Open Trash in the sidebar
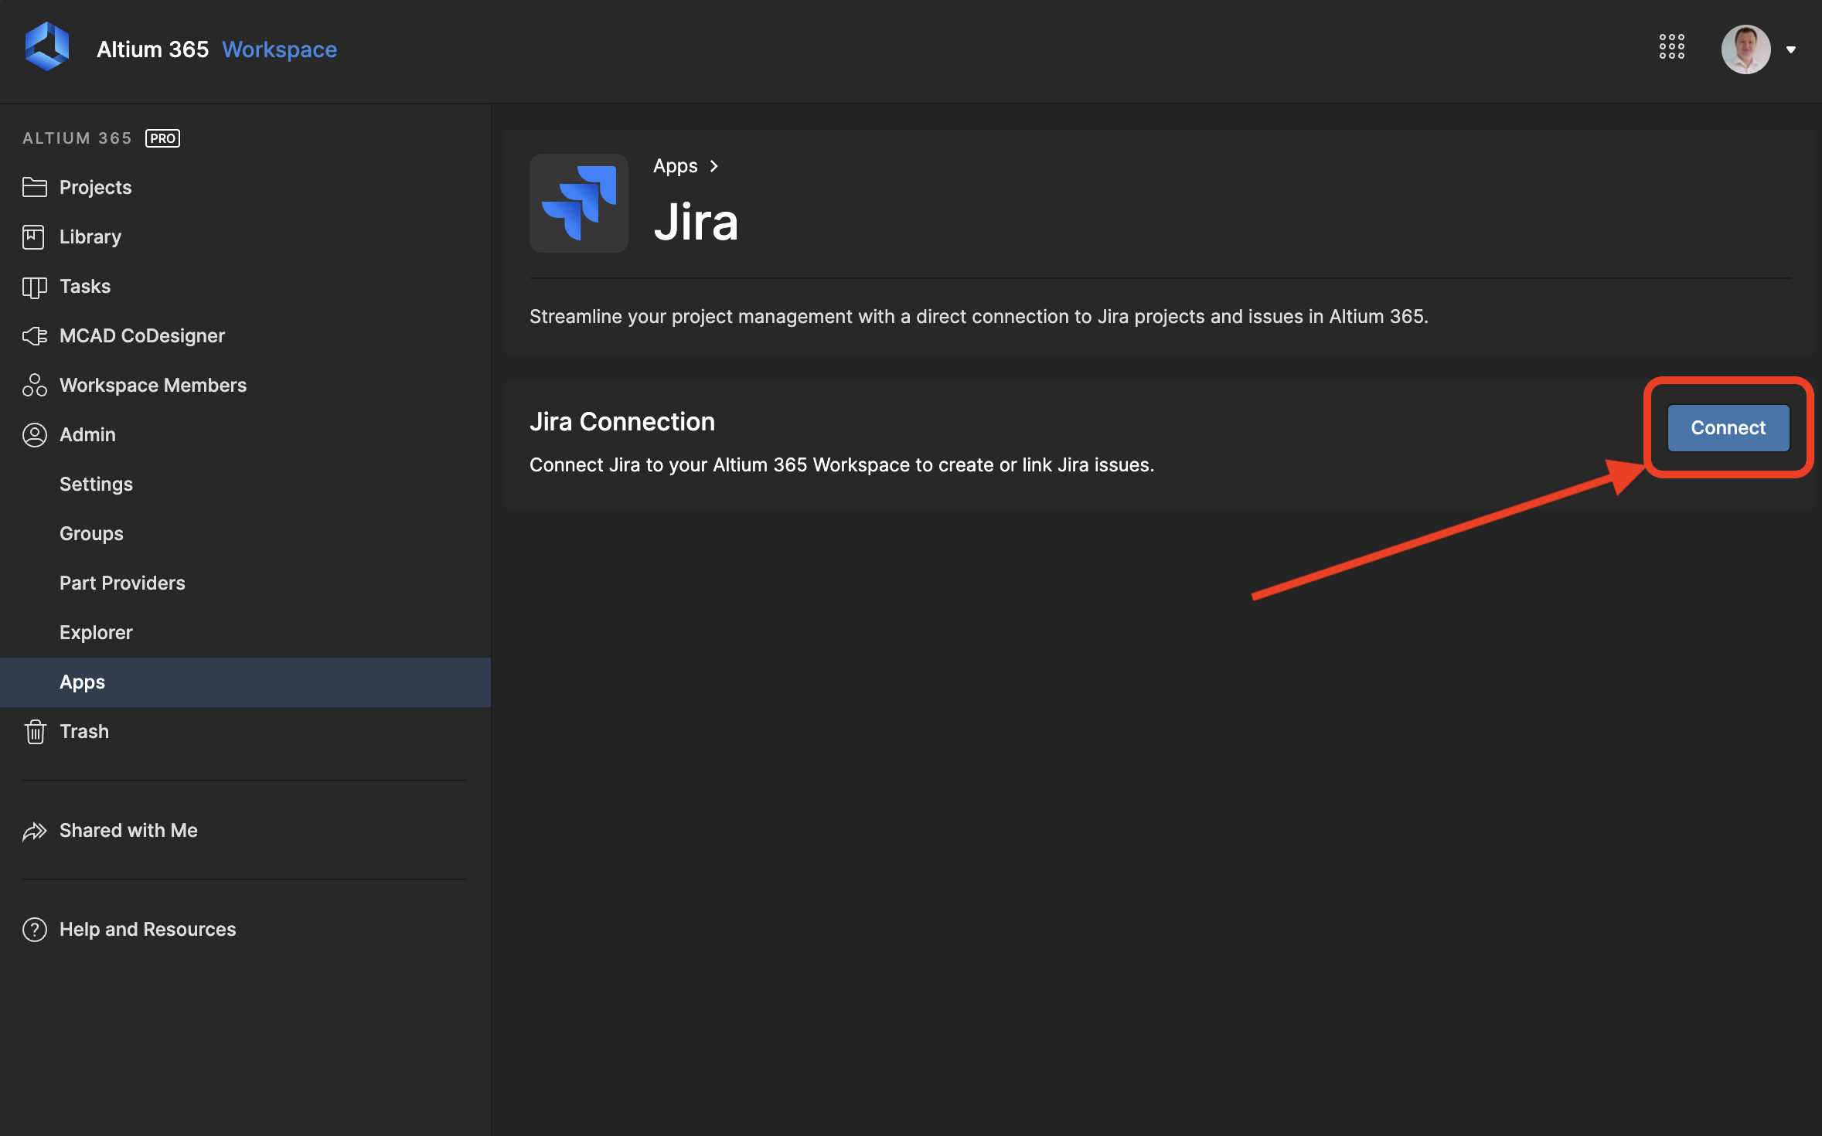This screenshot has width=1822, height=1136. [x=245, y=731]
